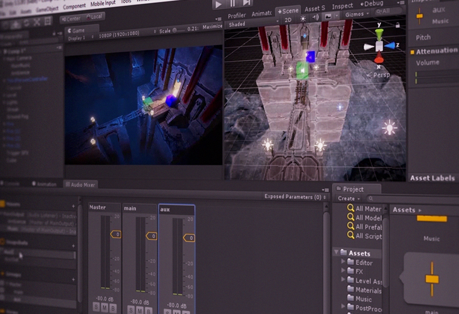Open the Asset Store tab
The image size is (459, 314).
click(315, 9)
